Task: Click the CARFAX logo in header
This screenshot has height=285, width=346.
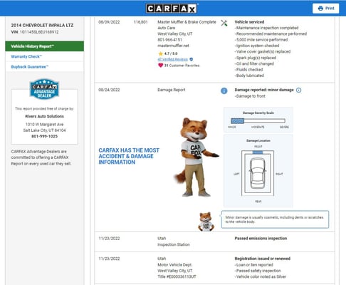Action: click(x=171, y=9)
